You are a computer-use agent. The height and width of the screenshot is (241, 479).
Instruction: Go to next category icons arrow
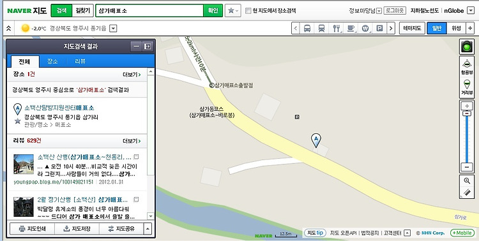coord(391,28)
